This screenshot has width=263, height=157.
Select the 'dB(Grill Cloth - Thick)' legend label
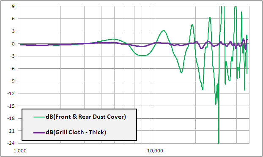tap(76, 132)
